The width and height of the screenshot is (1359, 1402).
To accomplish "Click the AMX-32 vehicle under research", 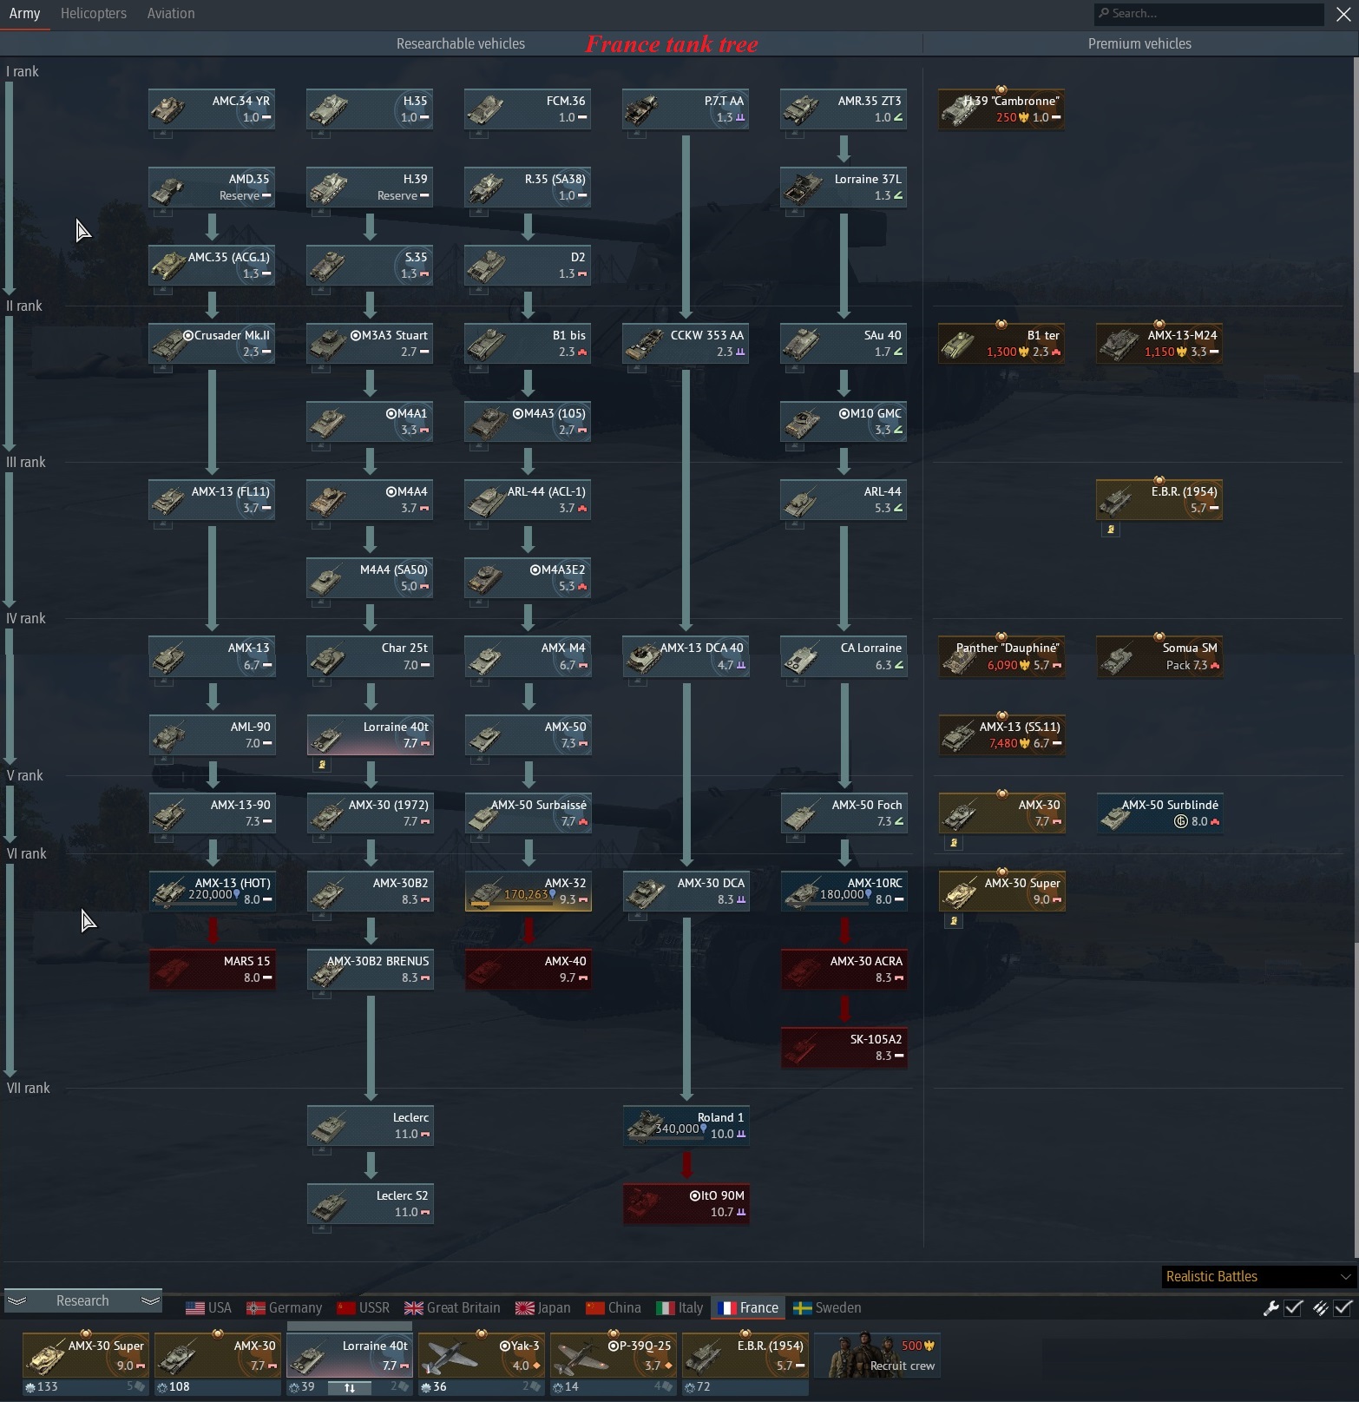I will pos(528,891).
